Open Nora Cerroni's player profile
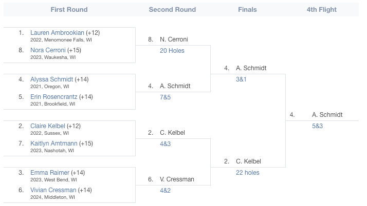The image size is (367, 206). click(48, 50)
